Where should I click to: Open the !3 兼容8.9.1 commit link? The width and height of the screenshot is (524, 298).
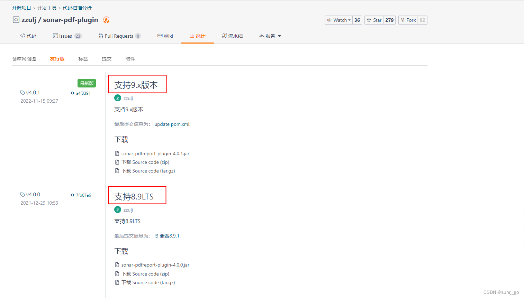pyautogui.click(x=167, y=236)
